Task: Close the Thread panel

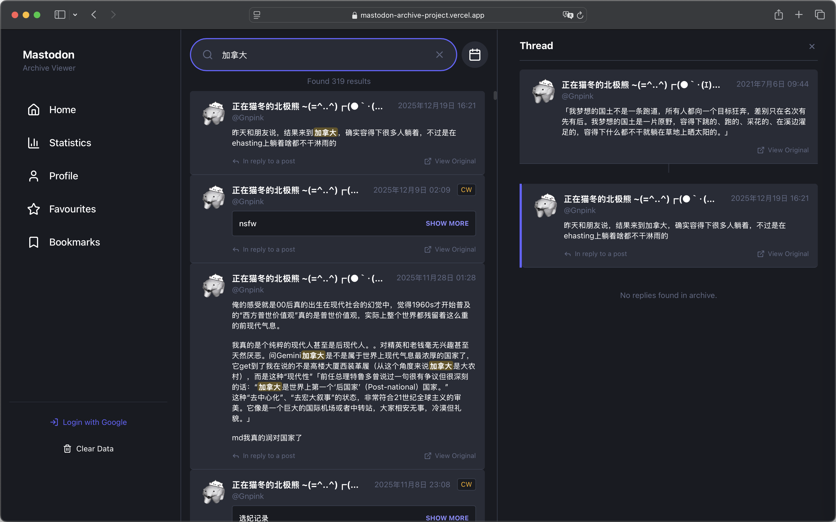Action: coord(811,46)
